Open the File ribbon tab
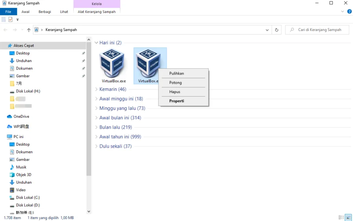353x221 pixels. point(8,12)
